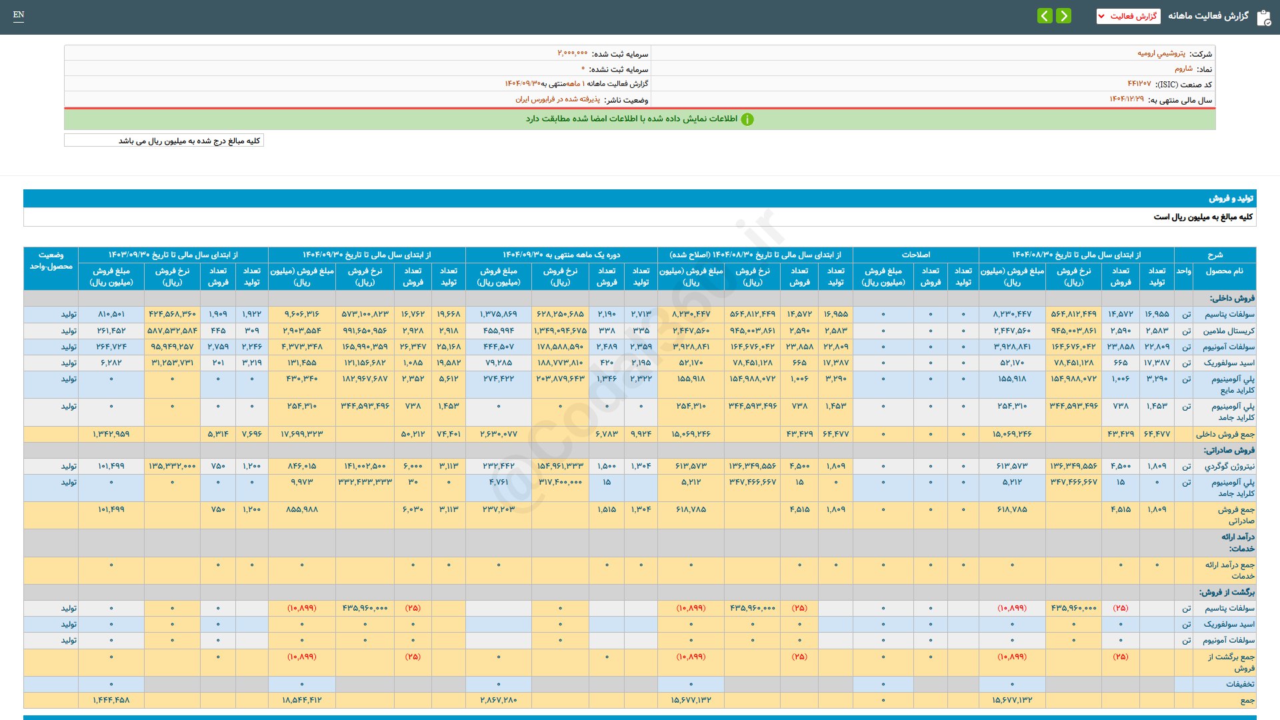1280x720 pixels.
Task: Click the clipboard report icon in header
Action: tap(1263, 17)
